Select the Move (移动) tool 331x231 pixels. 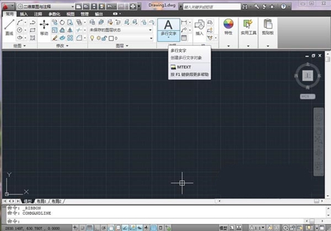coord(44,27)
